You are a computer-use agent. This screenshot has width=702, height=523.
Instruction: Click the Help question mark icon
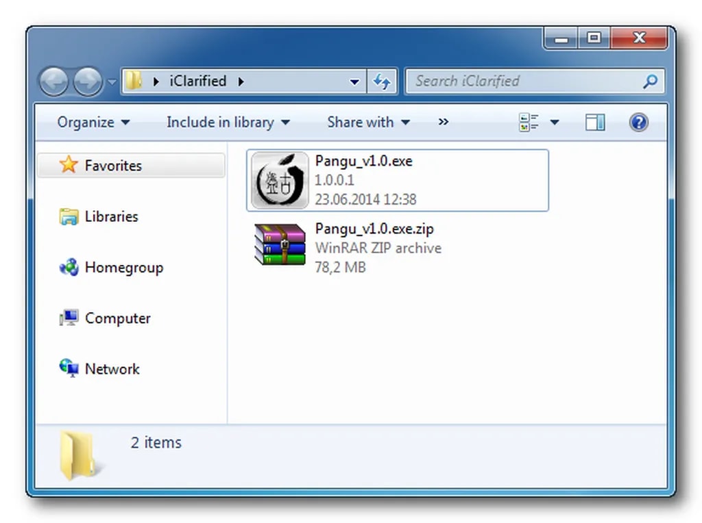[x=638, y=122]
